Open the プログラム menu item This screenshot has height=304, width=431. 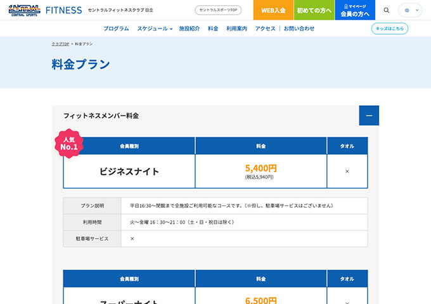pos(116,28)
